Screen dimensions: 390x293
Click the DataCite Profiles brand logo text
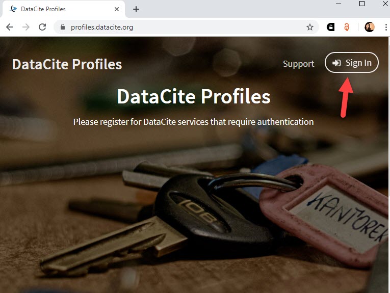pyautogui.click(x=67, y=64)
